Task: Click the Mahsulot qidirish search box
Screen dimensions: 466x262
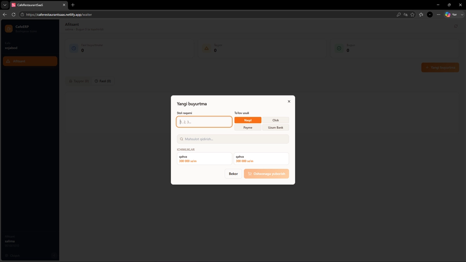Action: [233, 139]
